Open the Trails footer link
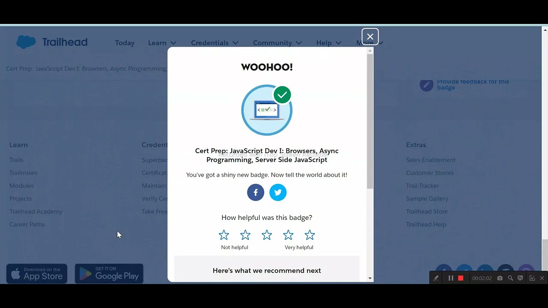 (x=16, y=160)
